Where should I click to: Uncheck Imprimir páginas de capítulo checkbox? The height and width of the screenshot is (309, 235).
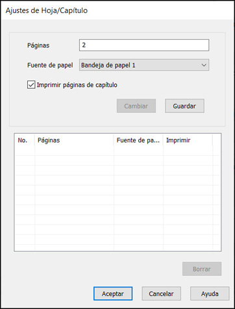coord(31,85)
